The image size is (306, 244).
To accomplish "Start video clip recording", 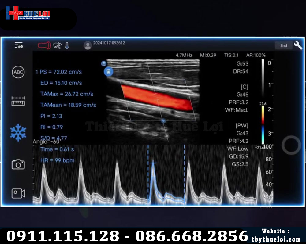I will pyautogui.click(x=18, y=193).
